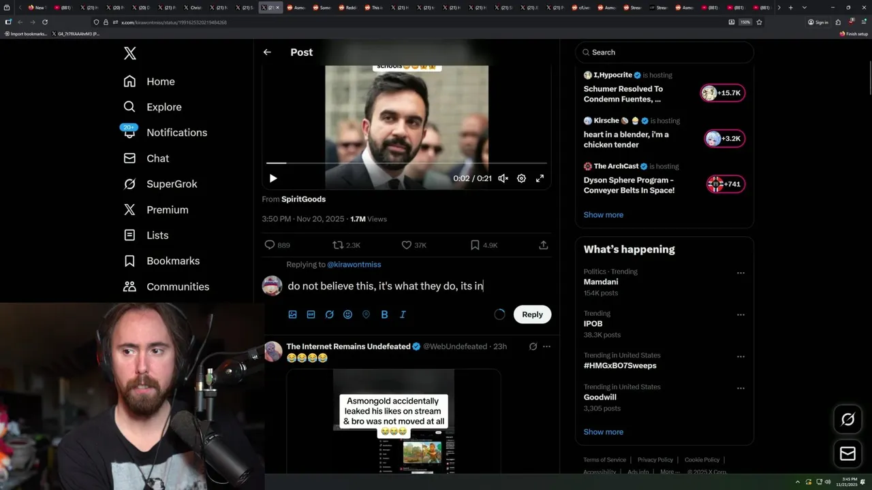The width and height of the screenshot is (872, 490).
Task: Open floating messages envelope button
Action: (x=847, y=453)
